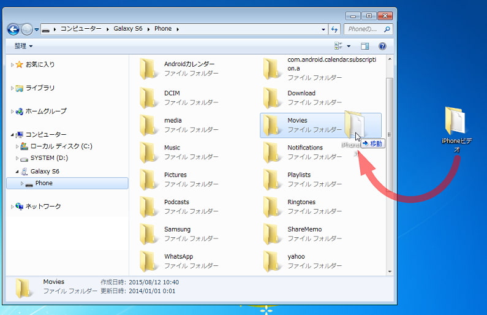The width and height of the screenshot is (487, 315).
Task: Select the Movies folder icon
Action: pos(271,125)
